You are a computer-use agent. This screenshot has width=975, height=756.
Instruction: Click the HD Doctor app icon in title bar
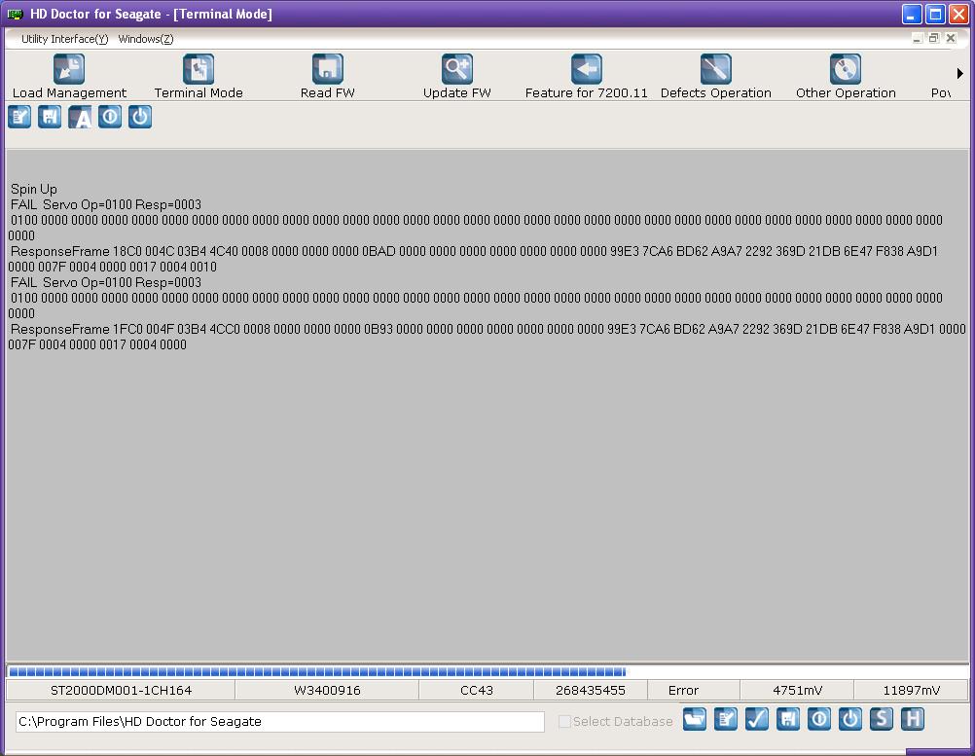point(16,14)
